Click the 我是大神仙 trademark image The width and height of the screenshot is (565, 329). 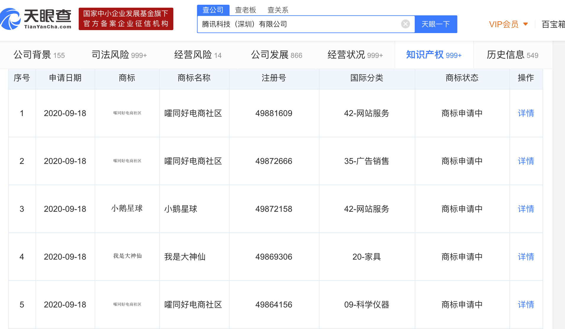click(127, 256)
